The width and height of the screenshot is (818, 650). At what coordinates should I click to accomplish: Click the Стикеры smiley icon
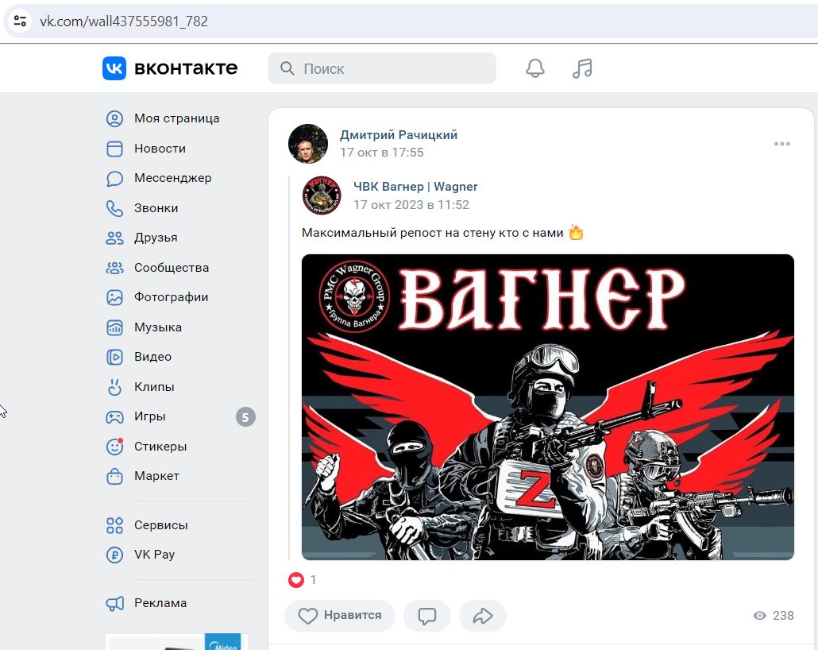point(115,447)
